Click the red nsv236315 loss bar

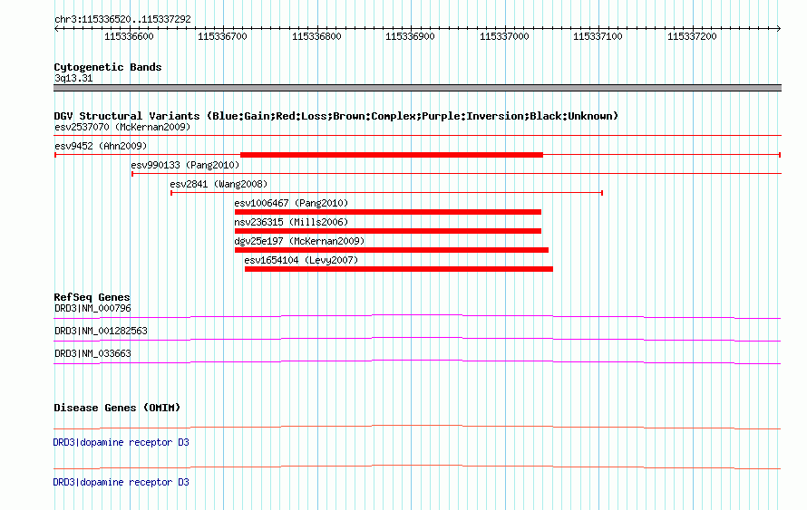click(388, 231)
